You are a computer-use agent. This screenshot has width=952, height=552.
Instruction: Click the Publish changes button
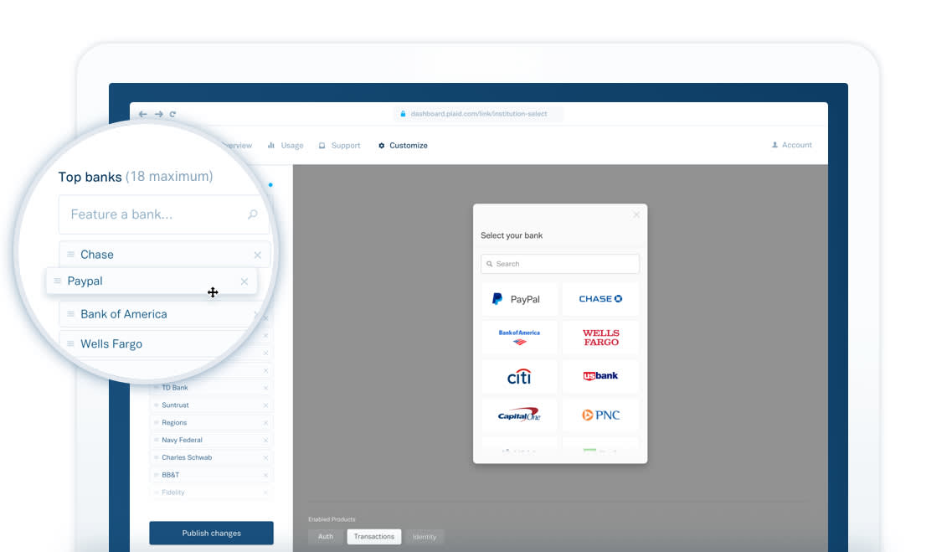(211, 534)
